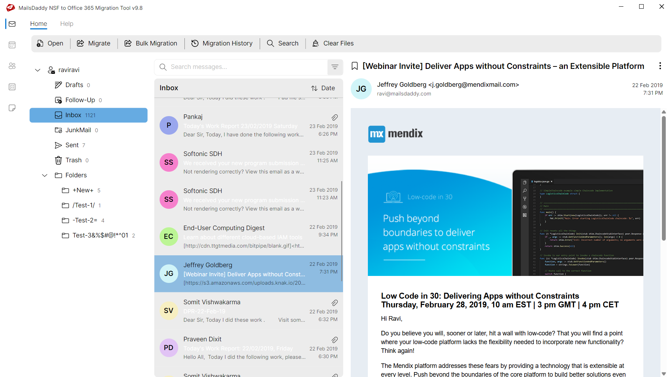The image size is (671, 377).
Task: Select the JunkMail folder
Action: (89, 130)
